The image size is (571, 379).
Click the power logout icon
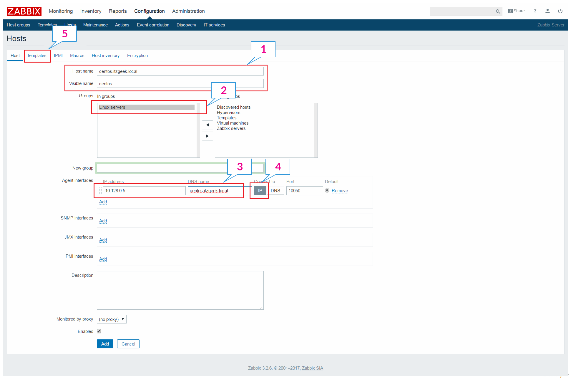click(x=560, y=11)
